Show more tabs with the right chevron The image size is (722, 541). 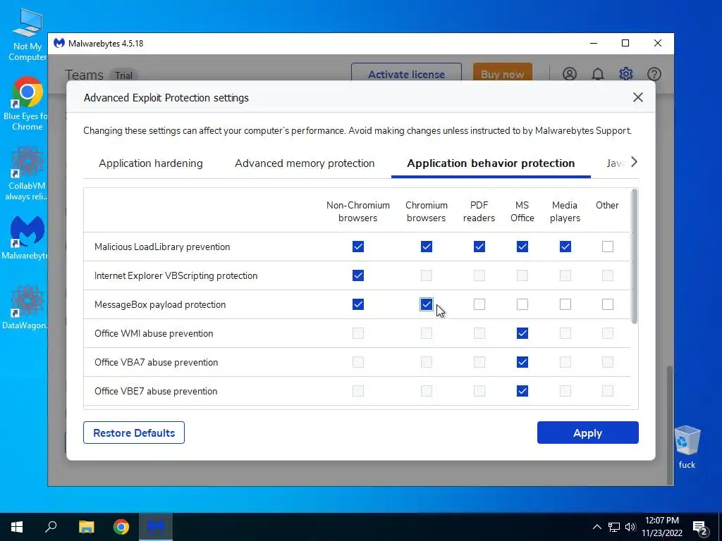(x=634, y=162)
